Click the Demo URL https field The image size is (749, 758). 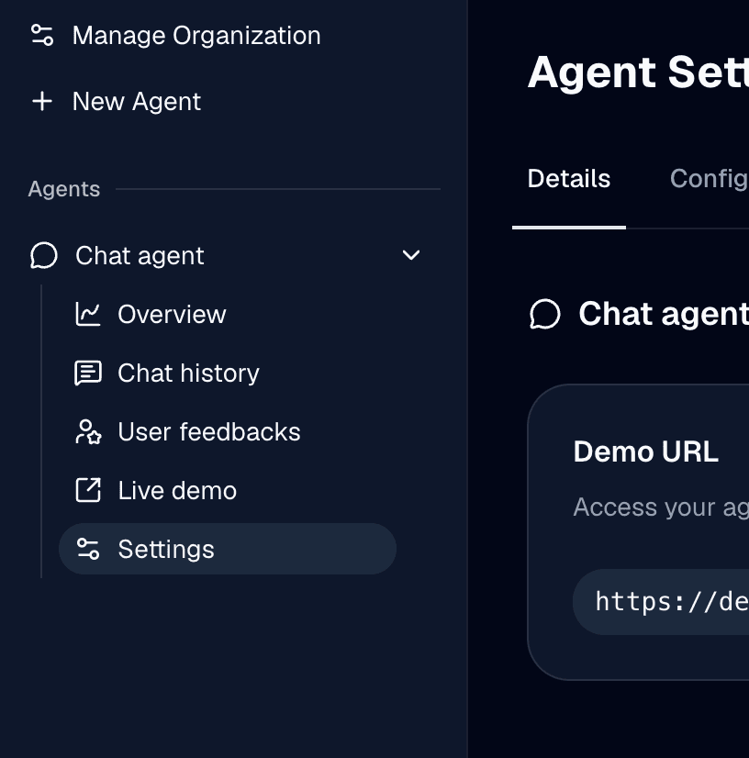[661, 602]
